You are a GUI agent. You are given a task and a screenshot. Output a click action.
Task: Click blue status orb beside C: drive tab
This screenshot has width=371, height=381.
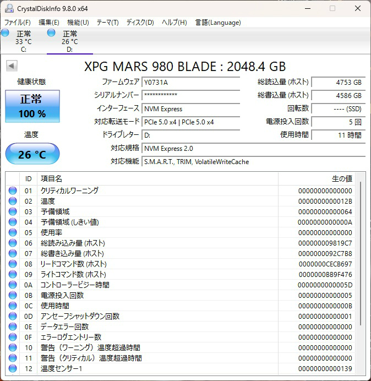pos(5,32)
